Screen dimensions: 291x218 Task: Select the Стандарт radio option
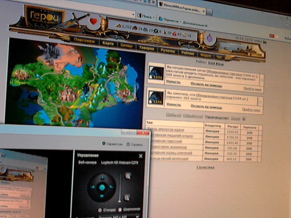100,210
